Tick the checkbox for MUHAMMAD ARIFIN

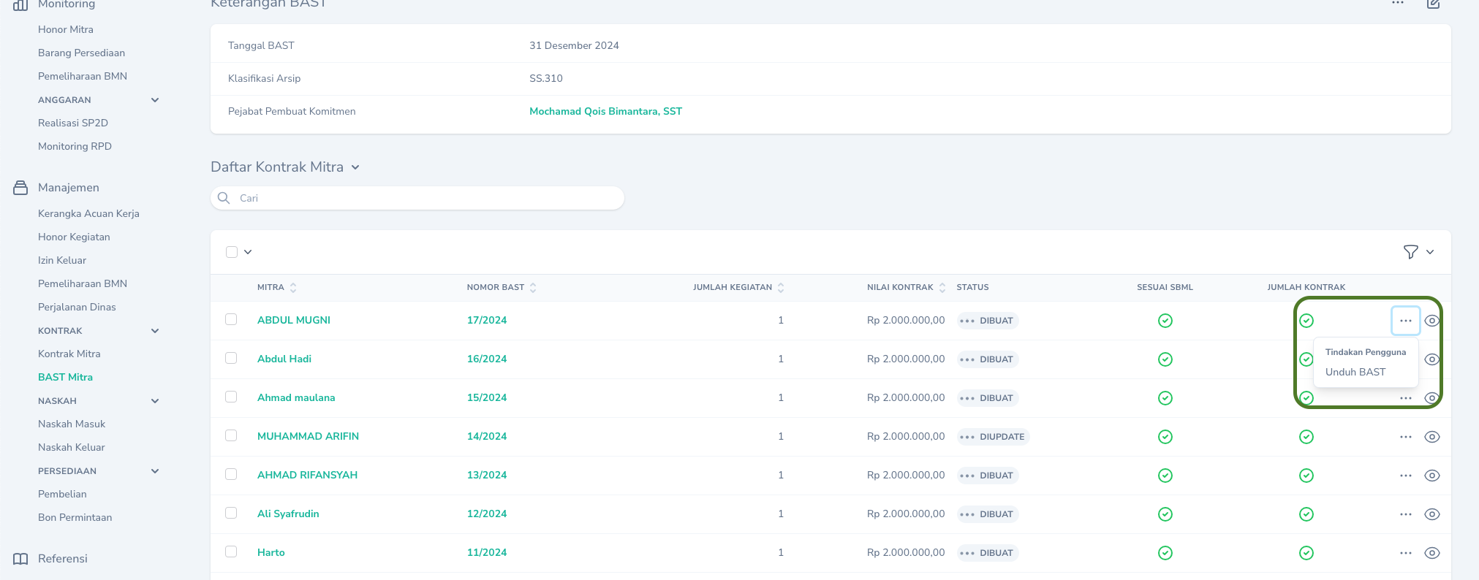pyautogui.click(x=231, y=435)
